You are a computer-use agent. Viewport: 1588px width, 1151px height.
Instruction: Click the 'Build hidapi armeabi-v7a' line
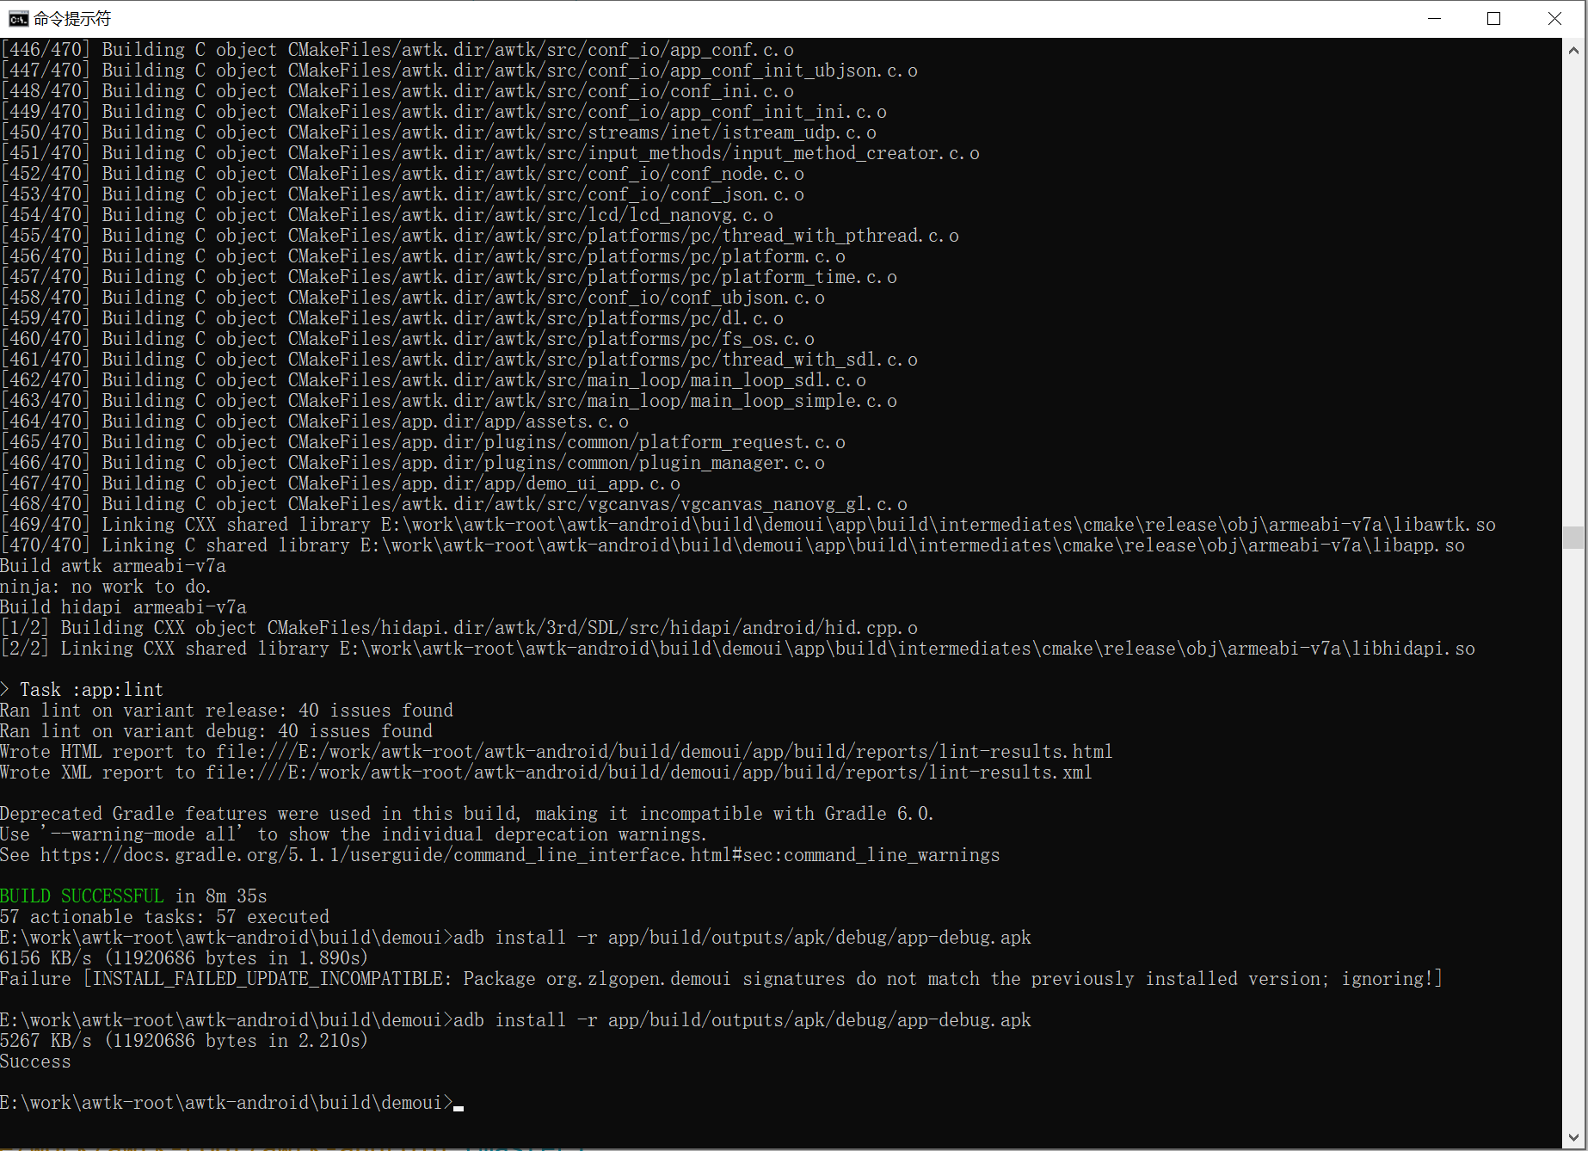coord(123,607)
